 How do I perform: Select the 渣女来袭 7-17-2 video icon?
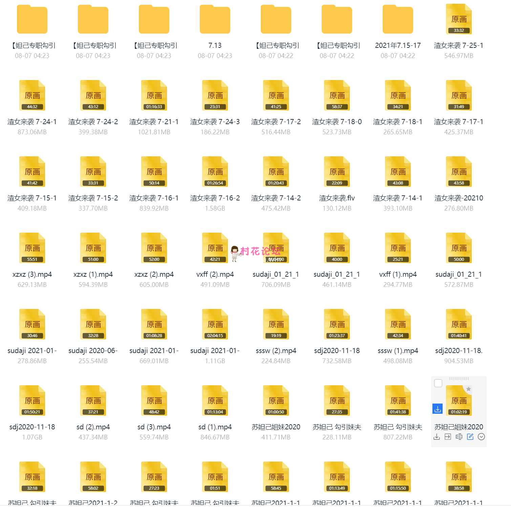pyautogui.click(x=276, y=95)
